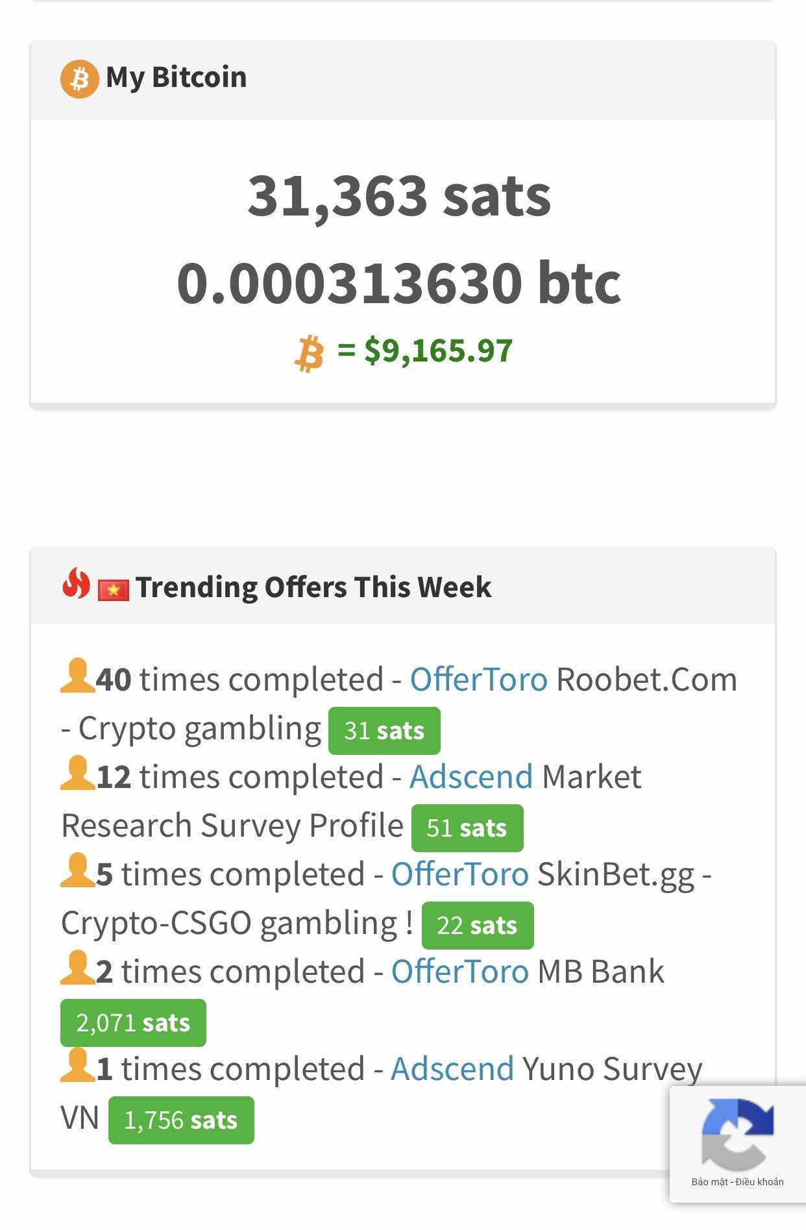Click the user icon beside 40 times completed
The height and width of the screenshot is (1230, 806).
(77, 676)
